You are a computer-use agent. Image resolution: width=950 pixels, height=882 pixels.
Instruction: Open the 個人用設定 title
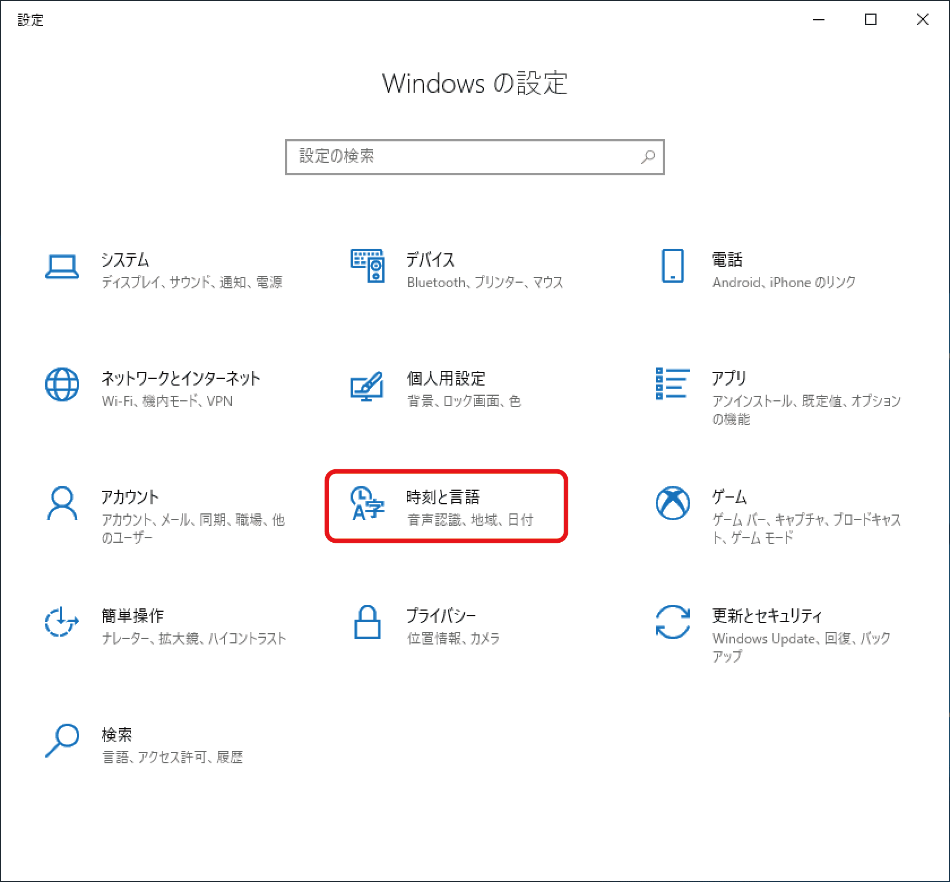tap(446, 379)
